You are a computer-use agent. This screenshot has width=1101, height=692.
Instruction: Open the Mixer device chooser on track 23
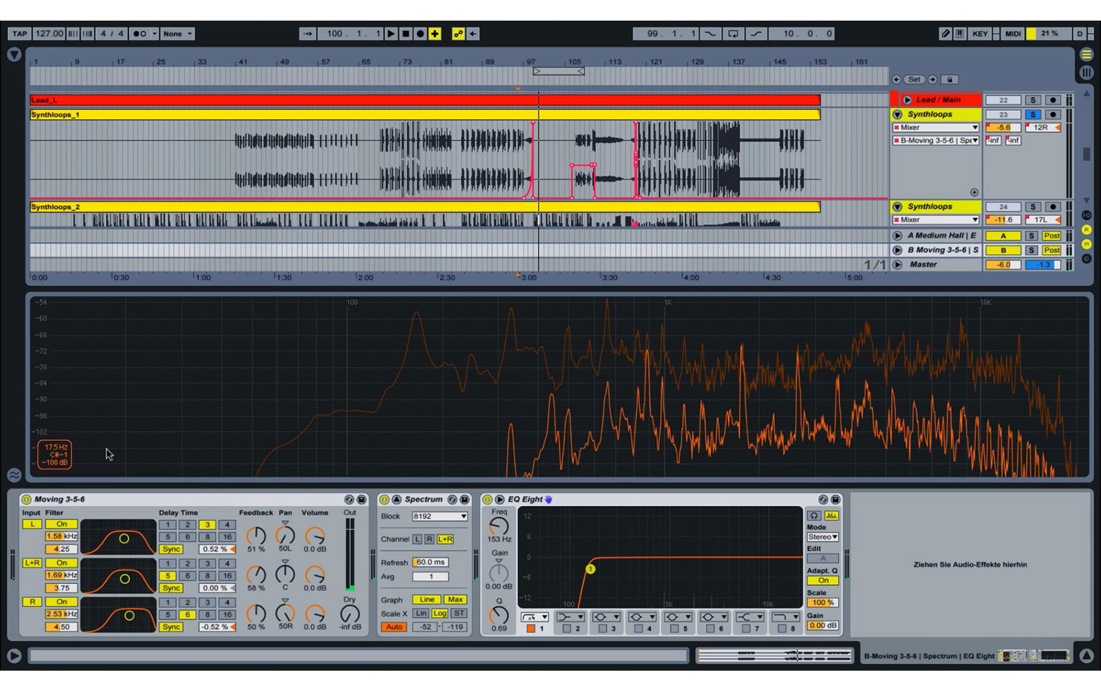(936, 128)
